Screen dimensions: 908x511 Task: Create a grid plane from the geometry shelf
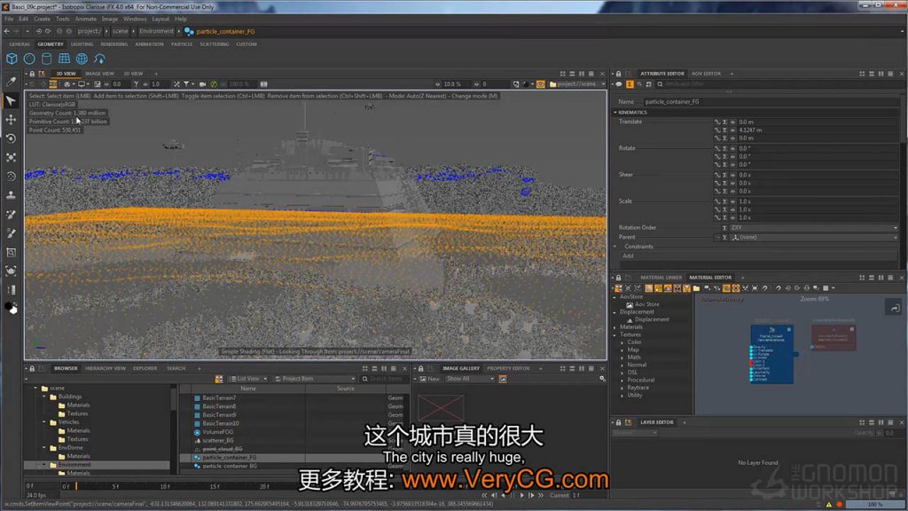tap(64, 59)
